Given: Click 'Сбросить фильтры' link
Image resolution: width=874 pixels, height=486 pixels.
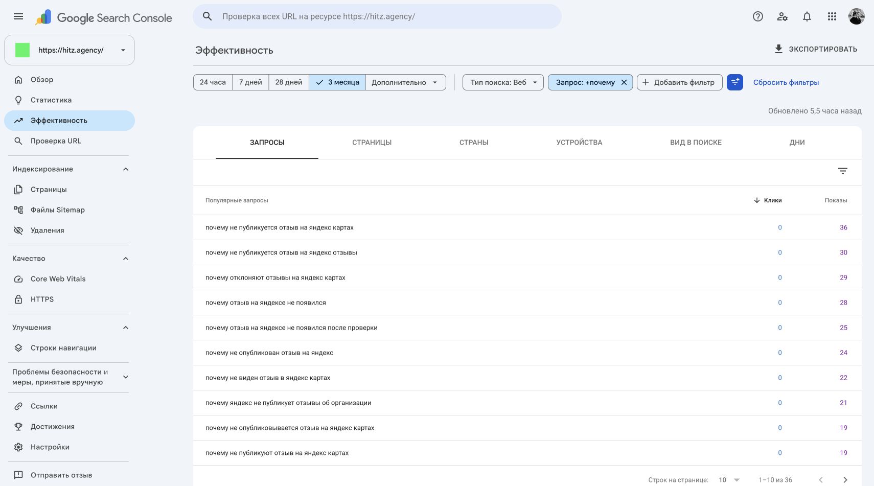Looking at the screenshot, I should (786, 82).
